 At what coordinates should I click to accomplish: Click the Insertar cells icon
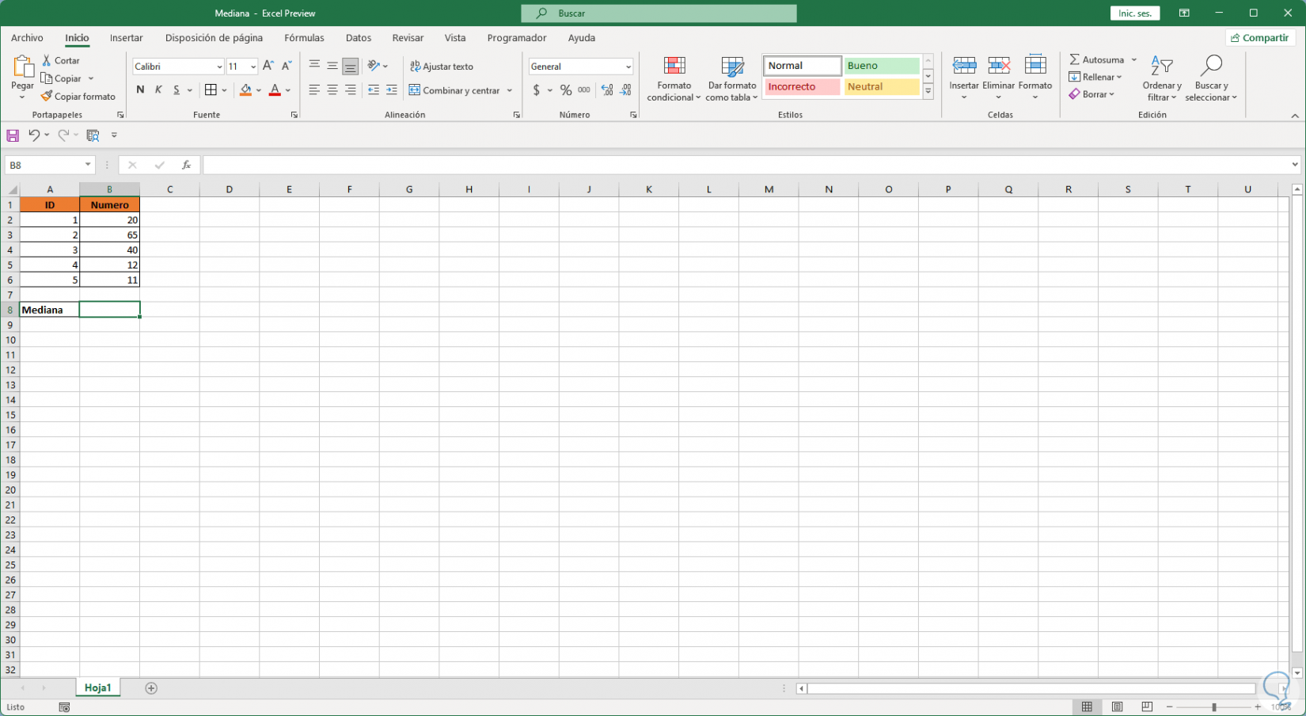(x=964, y=66)
